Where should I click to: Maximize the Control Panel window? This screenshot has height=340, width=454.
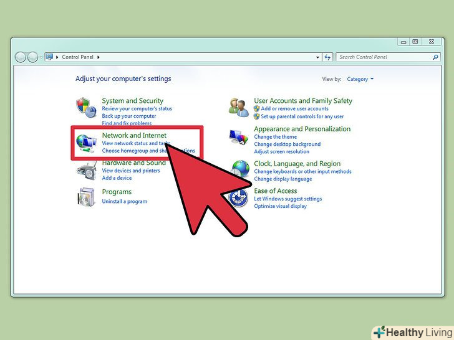pyautogui.click(x=415, y=42)
